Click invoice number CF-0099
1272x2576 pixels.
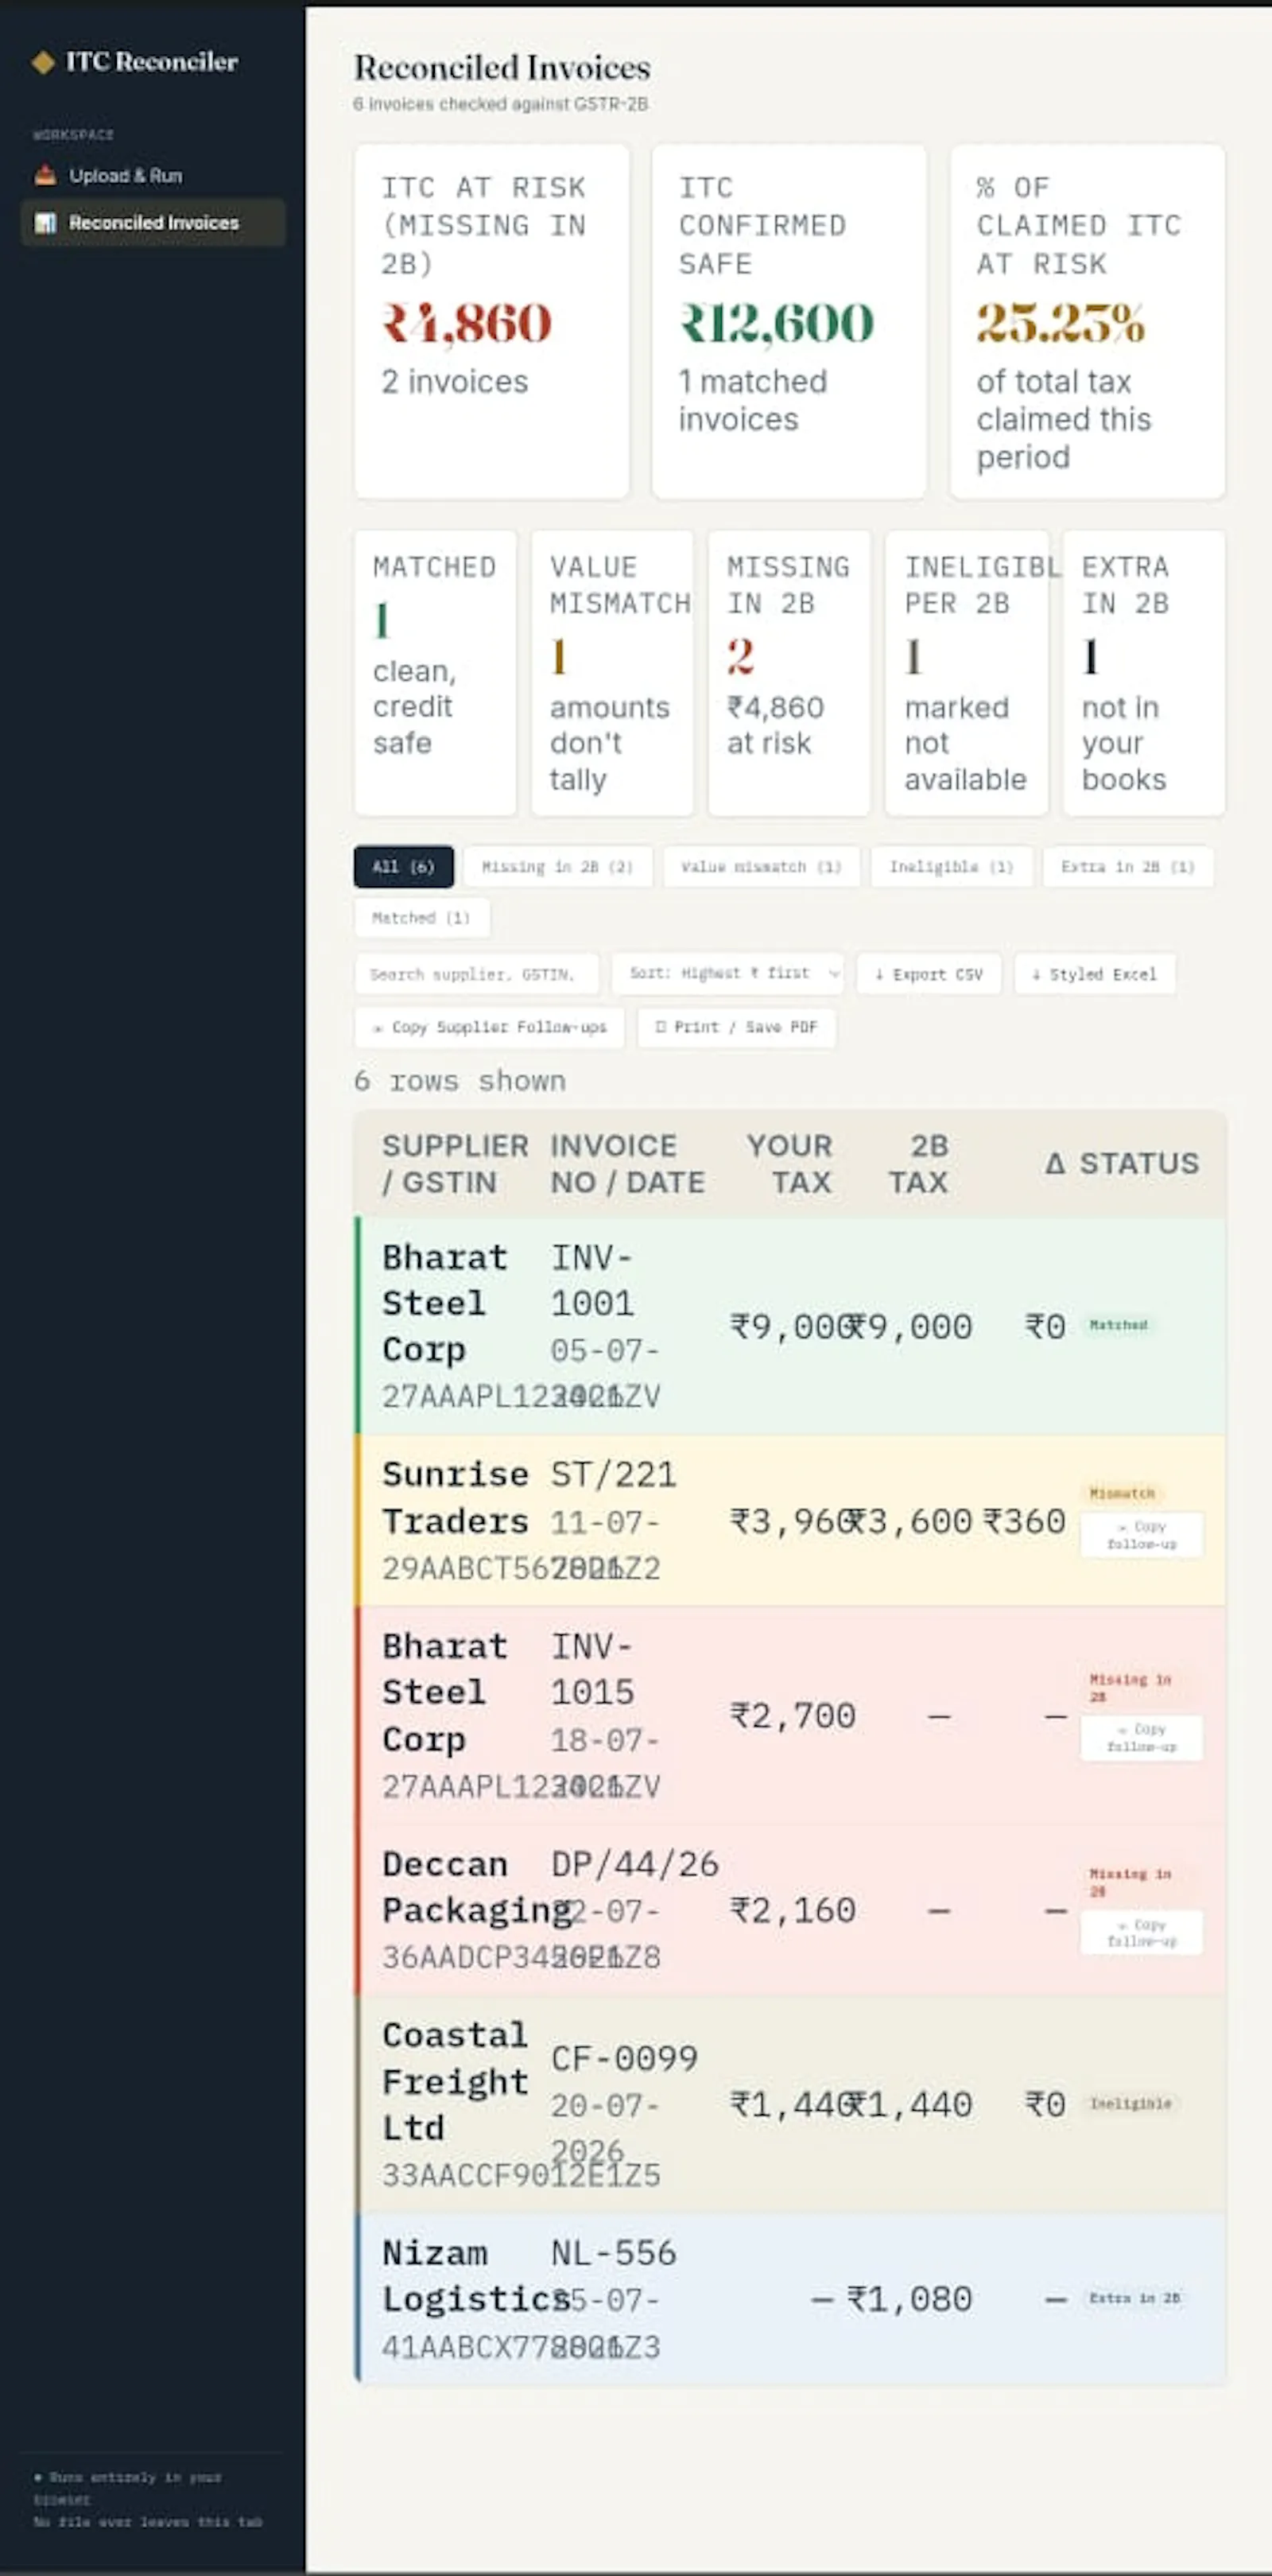624,2058
